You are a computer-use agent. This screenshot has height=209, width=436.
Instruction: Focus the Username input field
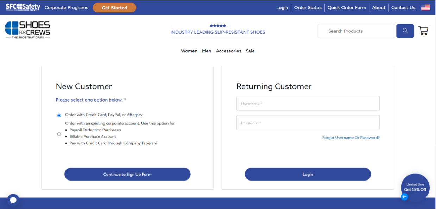tap(308, 103)
